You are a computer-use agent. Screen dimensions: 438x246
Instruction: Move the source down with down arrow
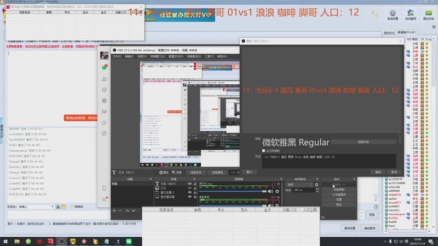pos(134,210)
